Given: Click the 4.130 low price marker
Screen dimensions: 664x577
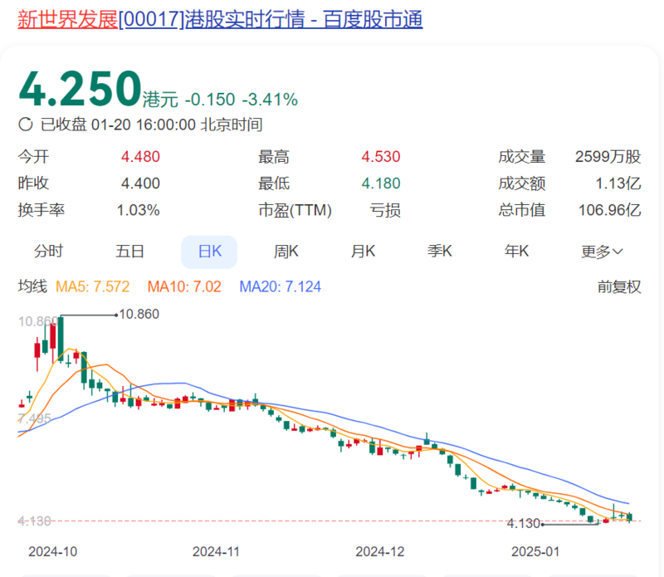Looking at the screenshot, I should point(523,524).
